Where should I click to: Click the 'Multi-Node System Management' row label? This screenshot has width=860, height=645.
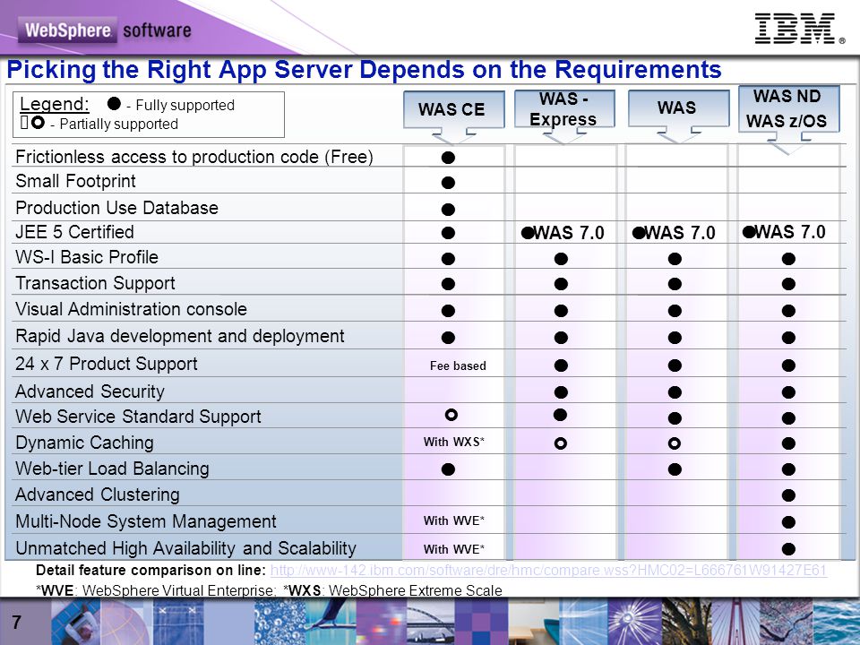coord(146,521)
